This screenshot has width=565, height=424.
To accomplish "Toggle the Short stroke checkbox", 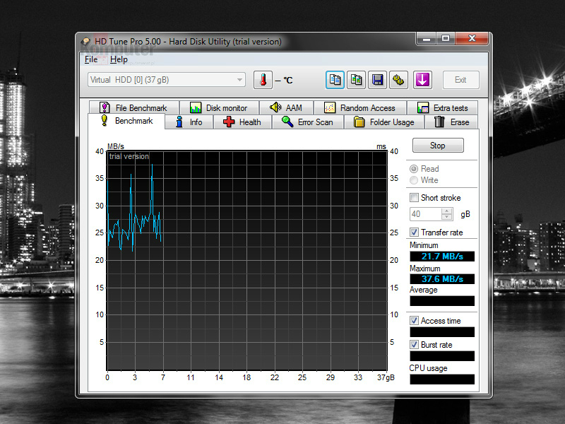I will [415, 198].
